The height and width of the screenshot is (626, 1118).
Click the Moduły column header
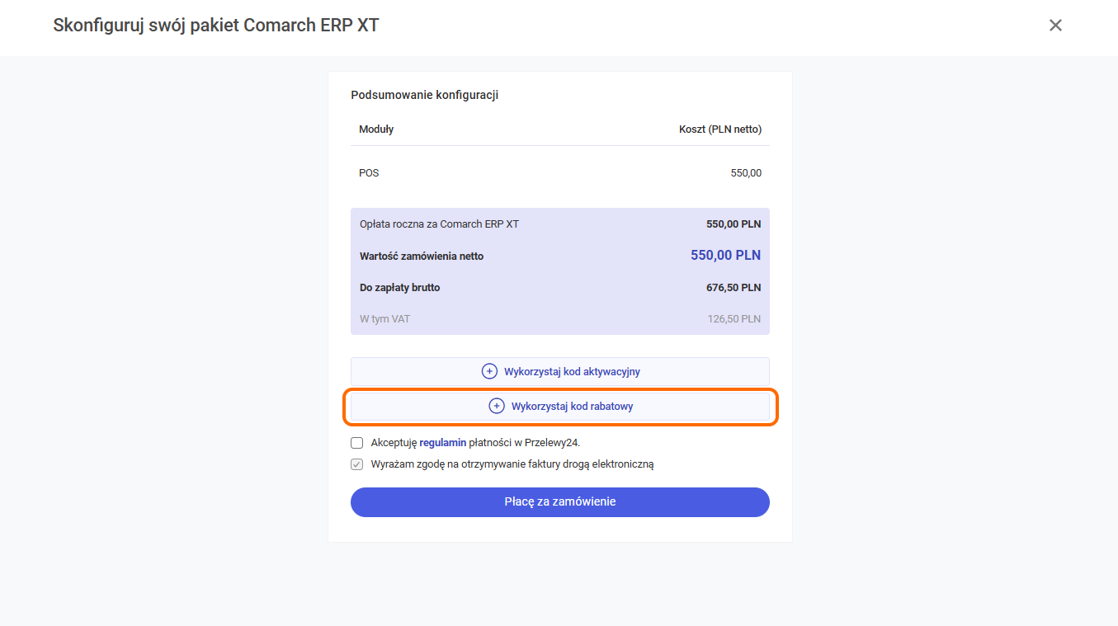click(376, 129)
